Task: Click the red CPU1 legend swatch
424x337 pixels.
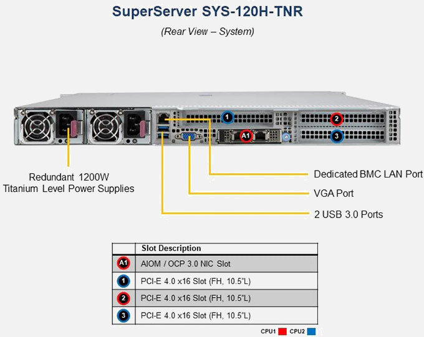Action: tap(282, 331)
